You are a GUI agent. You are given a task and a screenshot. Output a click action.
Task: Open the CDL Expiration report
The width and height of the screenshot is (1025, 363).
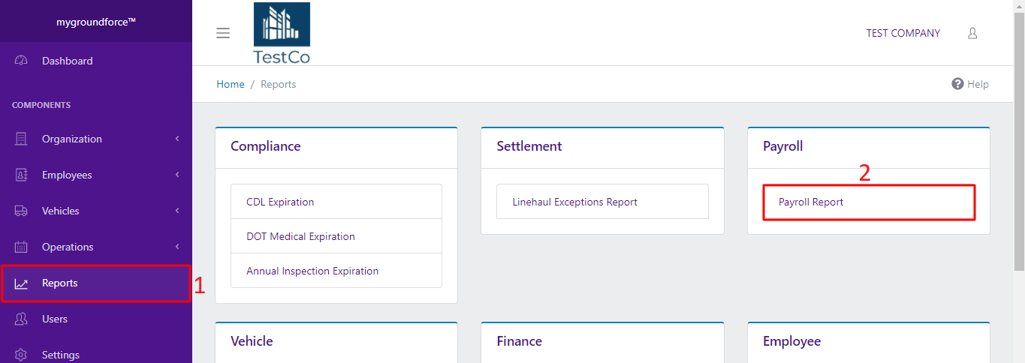tap(280, 202)
